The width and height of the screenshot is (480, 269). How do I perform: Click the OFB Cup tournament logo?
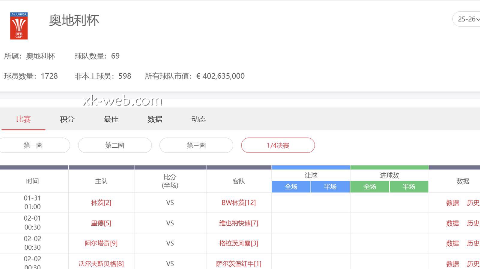[19, 25]
